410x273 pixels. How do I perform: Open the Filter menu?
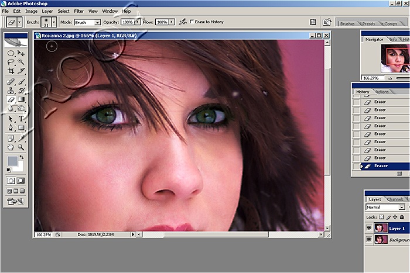78,11
